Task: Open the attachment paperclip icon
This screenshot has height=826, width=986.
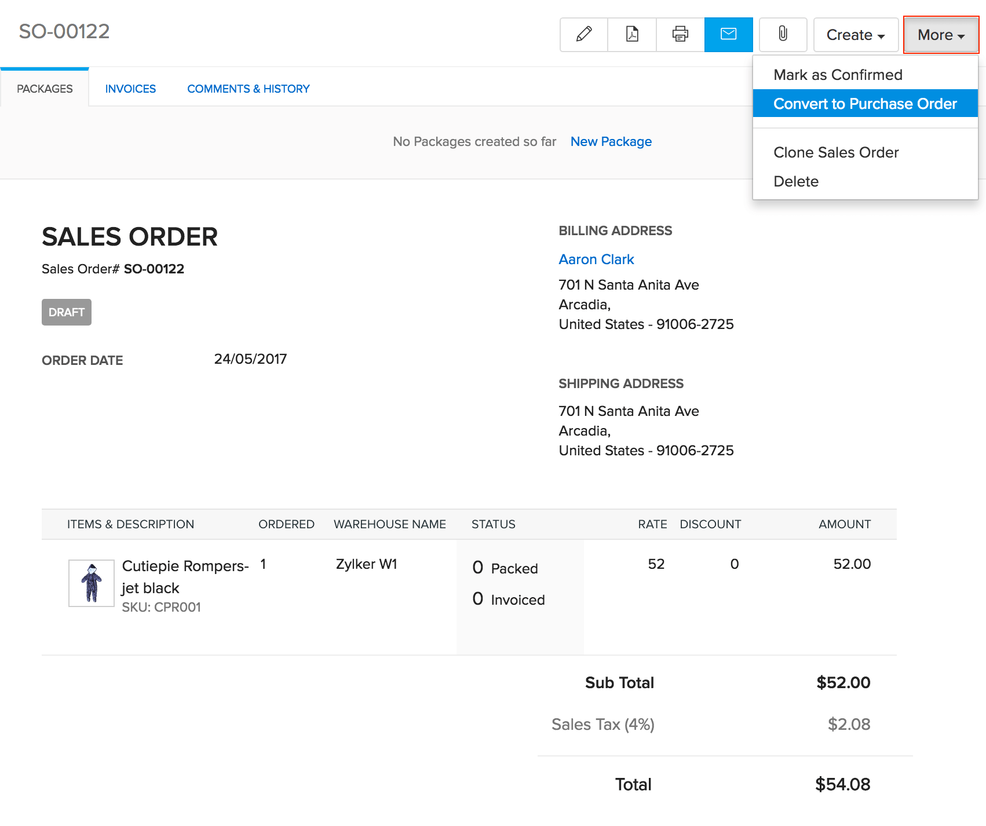Action: pyautogui.click(x=783, y=35)
